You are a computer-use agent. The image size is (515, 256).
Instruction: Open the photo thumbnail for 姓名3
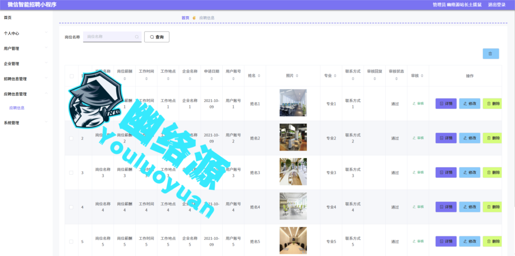(x=293, y=172)
